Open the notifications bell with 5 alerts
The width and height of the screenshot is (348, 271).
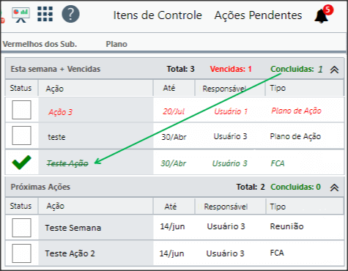323,15
